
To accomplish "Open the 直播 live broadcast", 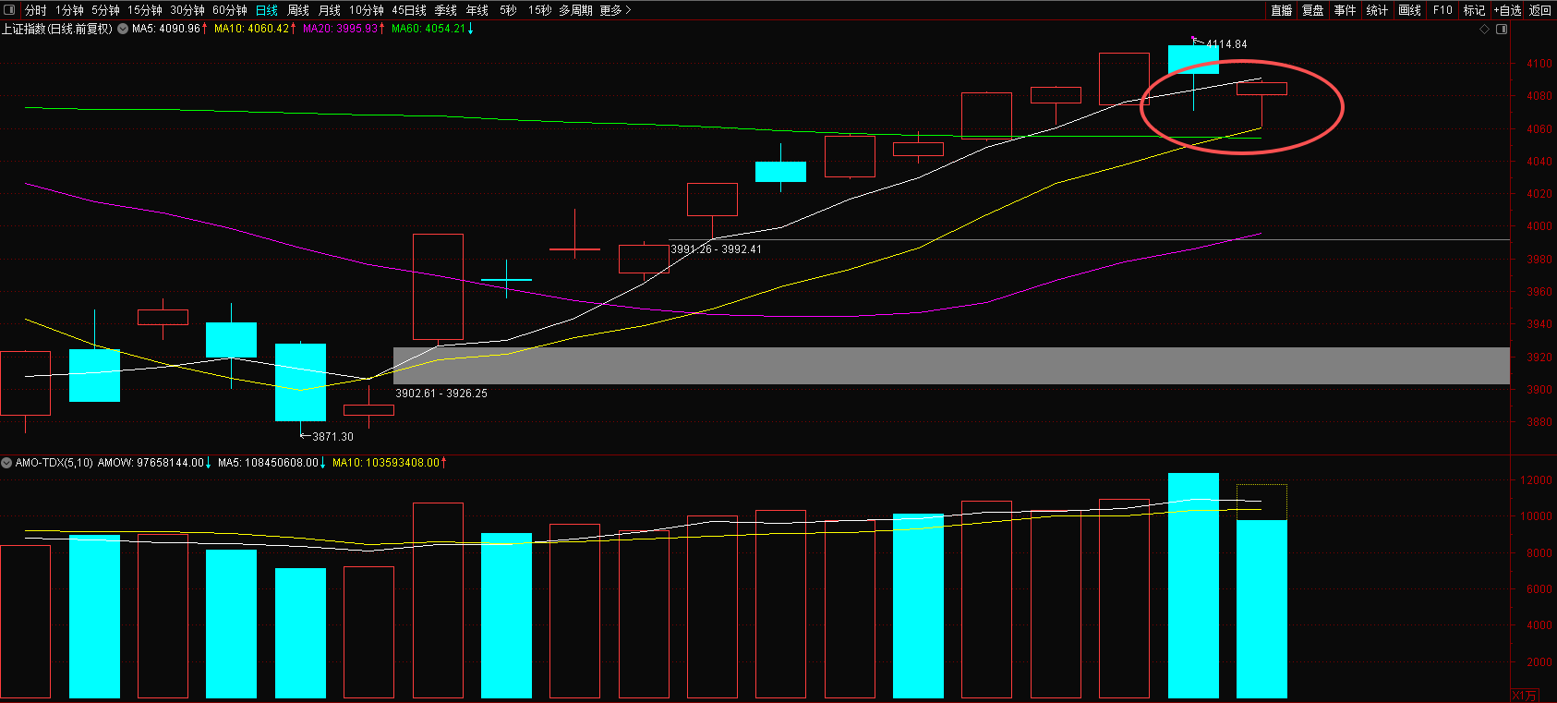I will tap(1281, 10).
